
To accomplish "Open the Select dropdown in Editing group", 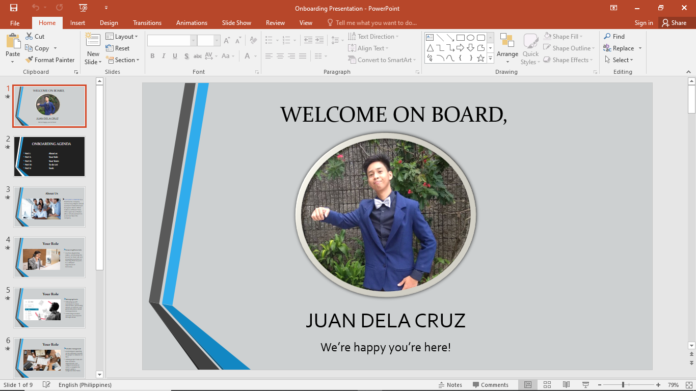I will pos(619,60).
